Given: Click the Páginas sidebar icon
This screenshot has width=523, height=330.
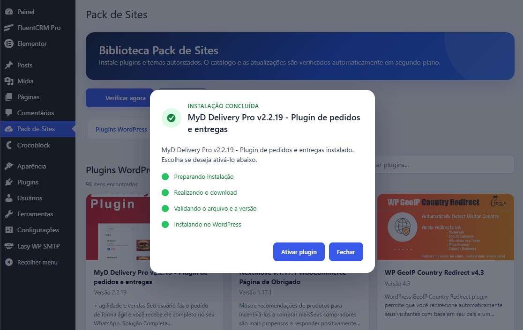Looking at the screenshot, I should (9, 97).
